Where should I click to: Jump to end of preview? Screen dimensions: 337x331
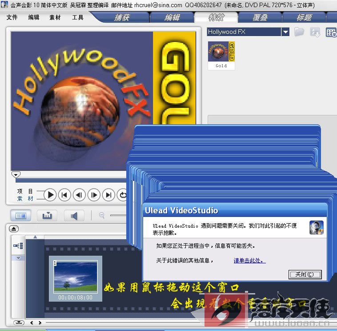tap(108, 195)
